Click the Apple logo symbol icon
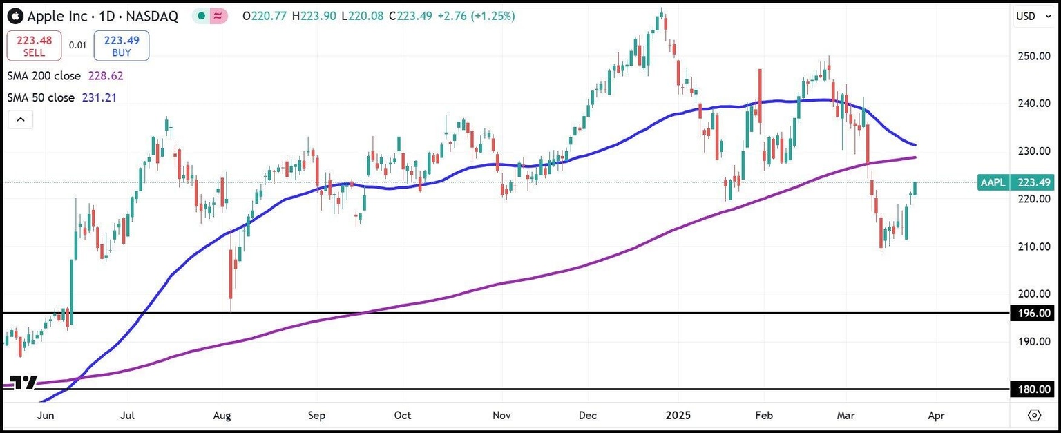The height and width of the screenshot is (433, 1061). tap(15, 16)
